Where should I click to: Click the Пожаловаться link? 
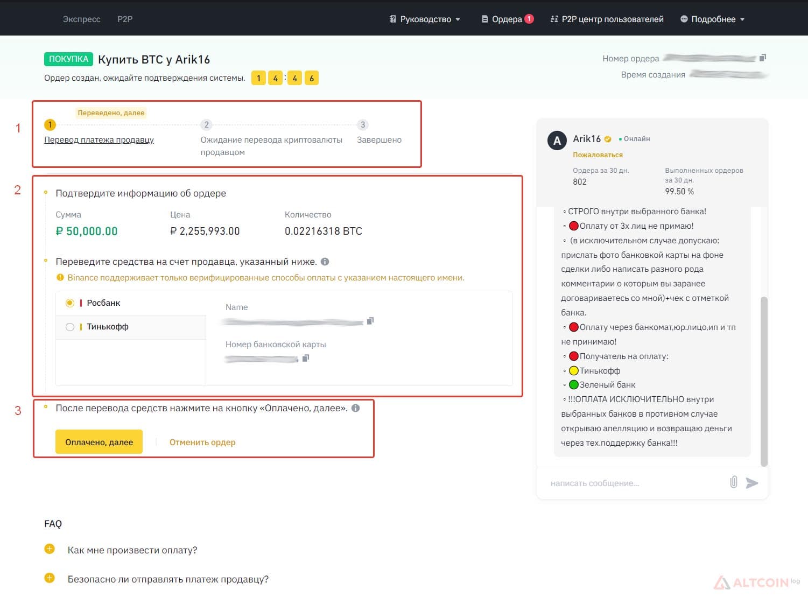point(598,155)
